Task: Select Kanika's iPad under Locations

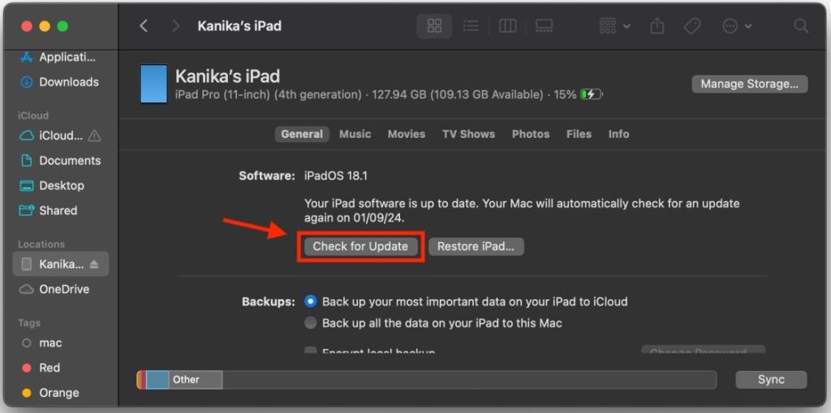Action: (60, 264)
